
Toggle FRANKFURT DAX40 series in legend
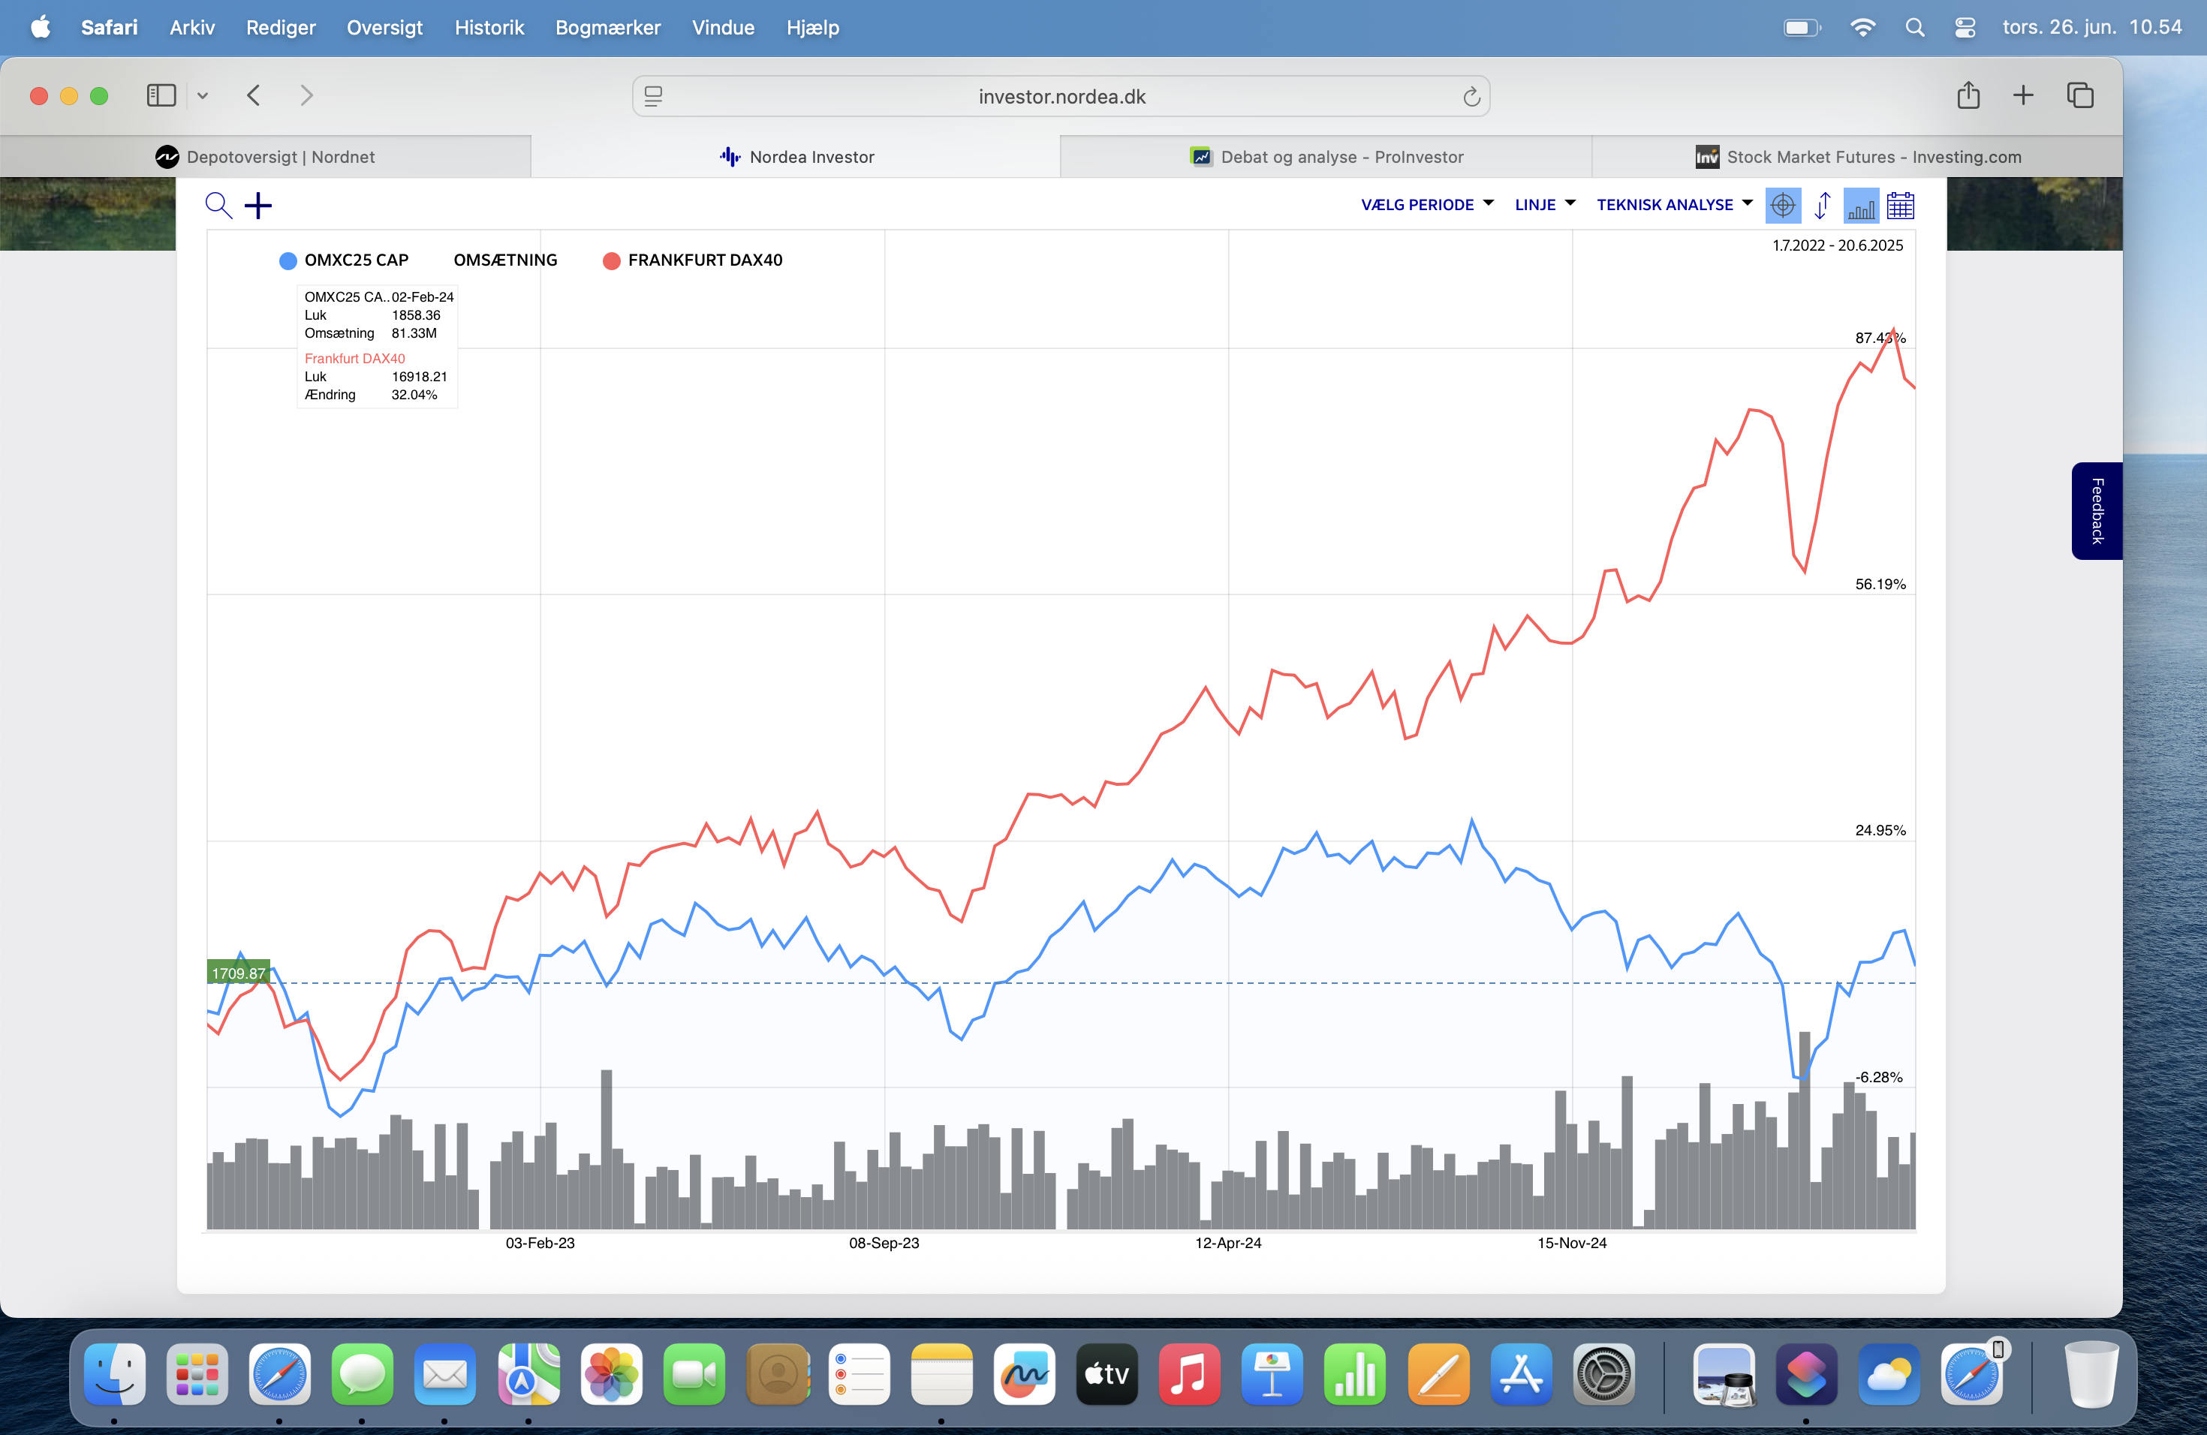(x=705, y=260)
